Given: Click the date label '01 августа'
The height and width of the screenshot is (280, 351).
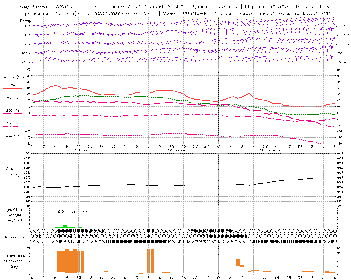Looking at the screenshot, I should (270, 150).
